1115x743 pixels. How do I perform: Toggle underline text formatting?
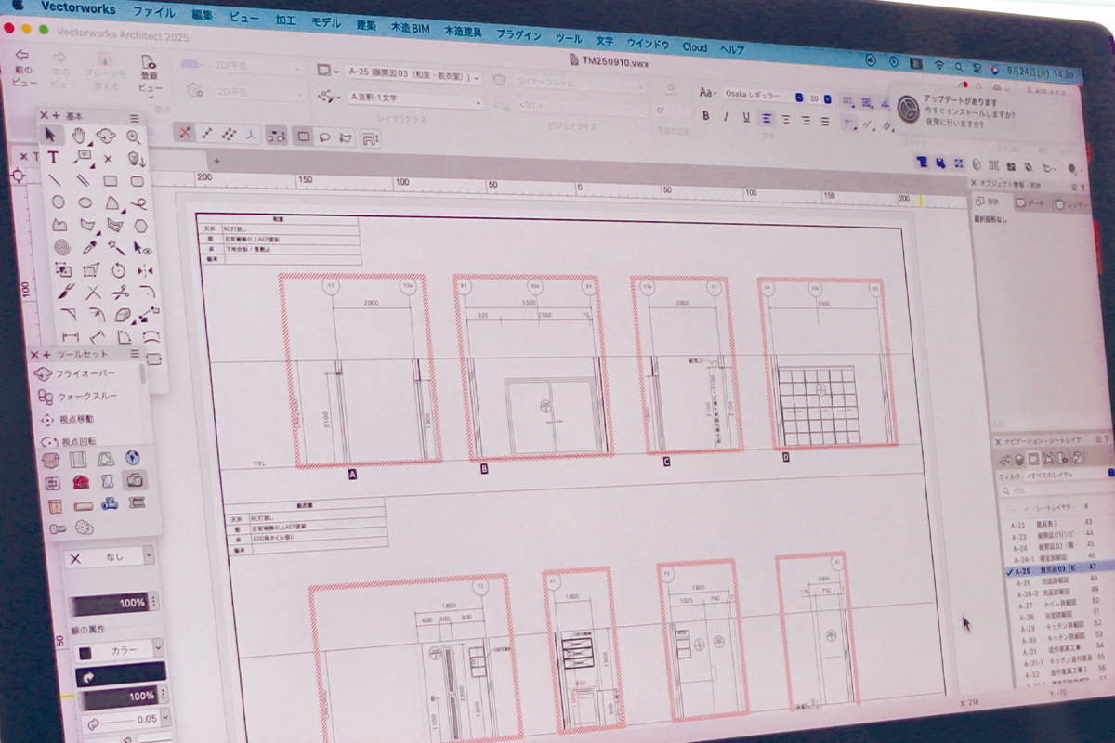[x=746, y=117]
